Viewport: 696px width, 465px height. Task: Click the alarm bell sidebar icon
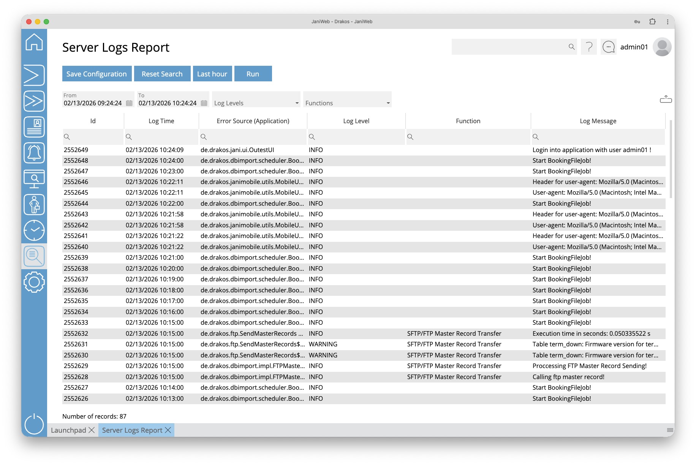click(x=34, y=153)
